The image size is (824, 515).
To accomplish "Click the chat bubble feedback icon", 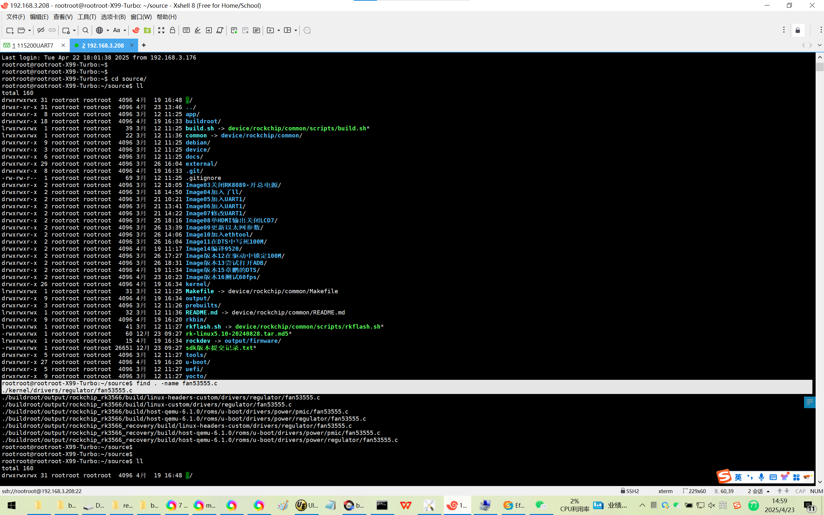I will [307, 30].
